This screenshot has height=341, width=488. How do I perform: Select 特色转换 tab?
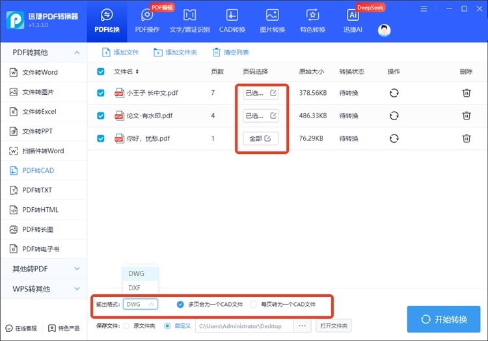point(312,21)
